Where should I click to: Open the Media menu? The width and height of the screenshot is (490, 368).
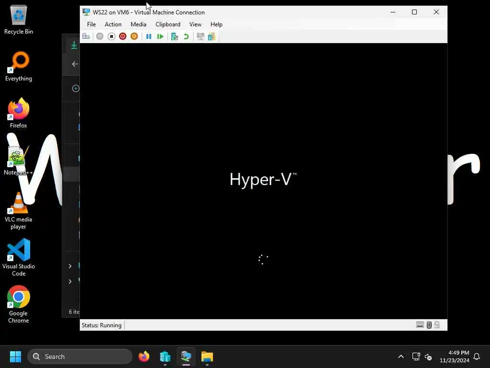click(138, 24)
